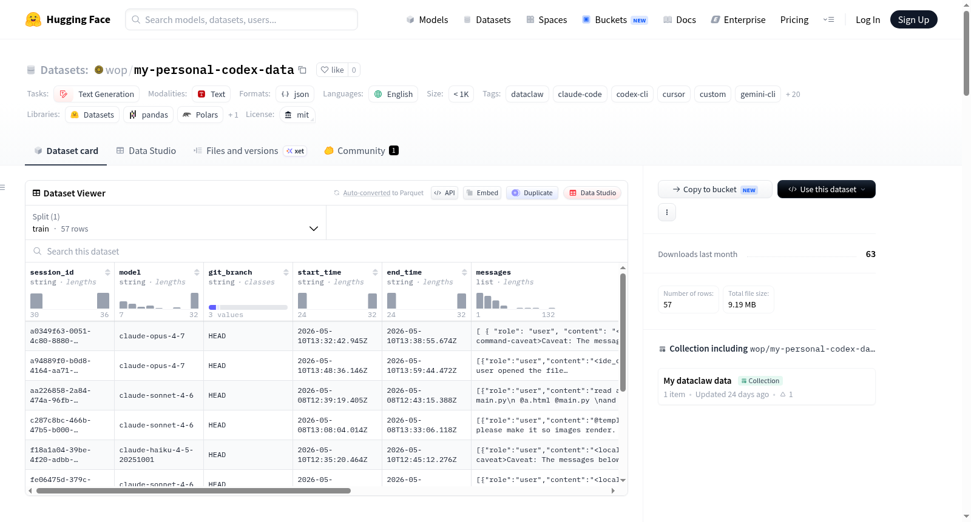971x522 pixels.
Task: Open the Auto-converted link
Action: tap(367, 193)
